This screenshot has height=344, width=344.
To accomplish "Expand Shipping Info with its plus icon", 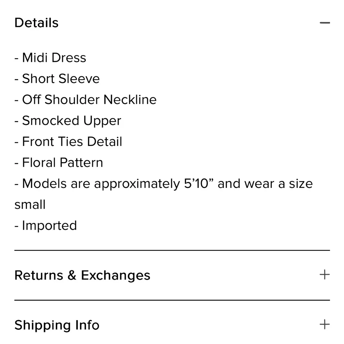I will point(324,325).
